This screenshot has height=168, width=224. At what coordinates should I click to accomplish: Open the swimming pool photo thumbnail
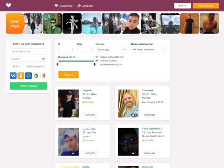[92, 23]
